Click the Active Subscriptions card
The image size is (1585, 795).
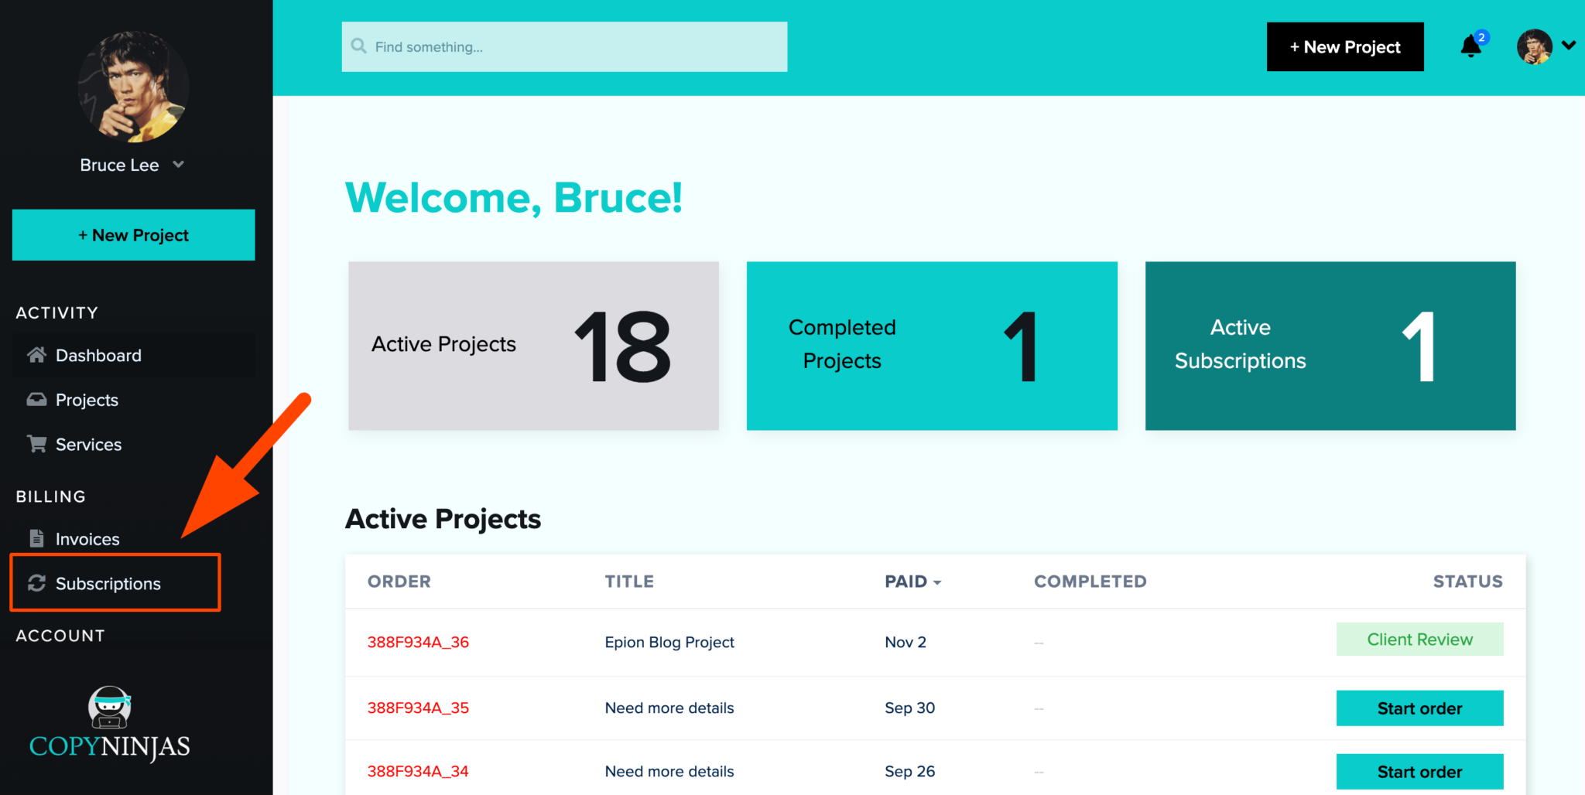(x=1330, y=346)
